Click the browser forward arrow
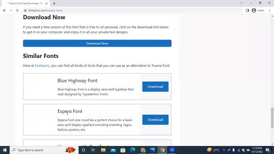Image resolution: width=274 pixels, height=154 pixels. (x=11, y=10)
